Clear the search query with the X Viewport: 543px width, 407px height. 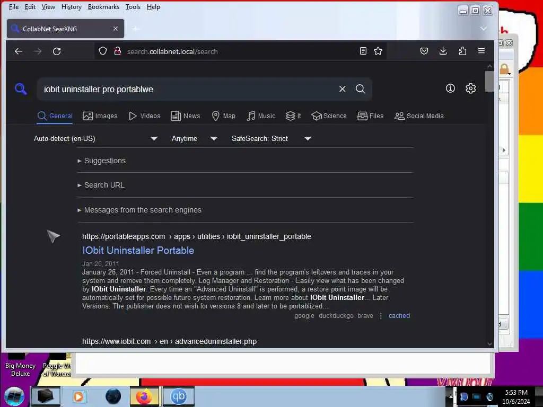pyautogui.click(x=342, y=89)
